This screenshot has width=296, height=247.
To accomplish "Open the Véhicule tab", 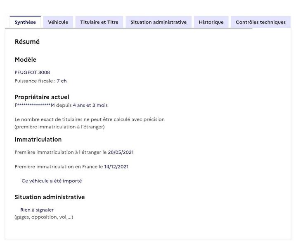I will 58,22.
